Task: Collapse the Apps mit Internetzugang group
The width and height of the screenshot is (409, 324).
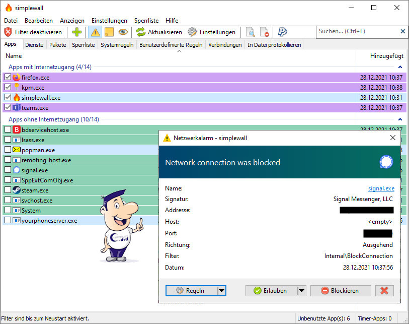Action: tap(400, 67)
